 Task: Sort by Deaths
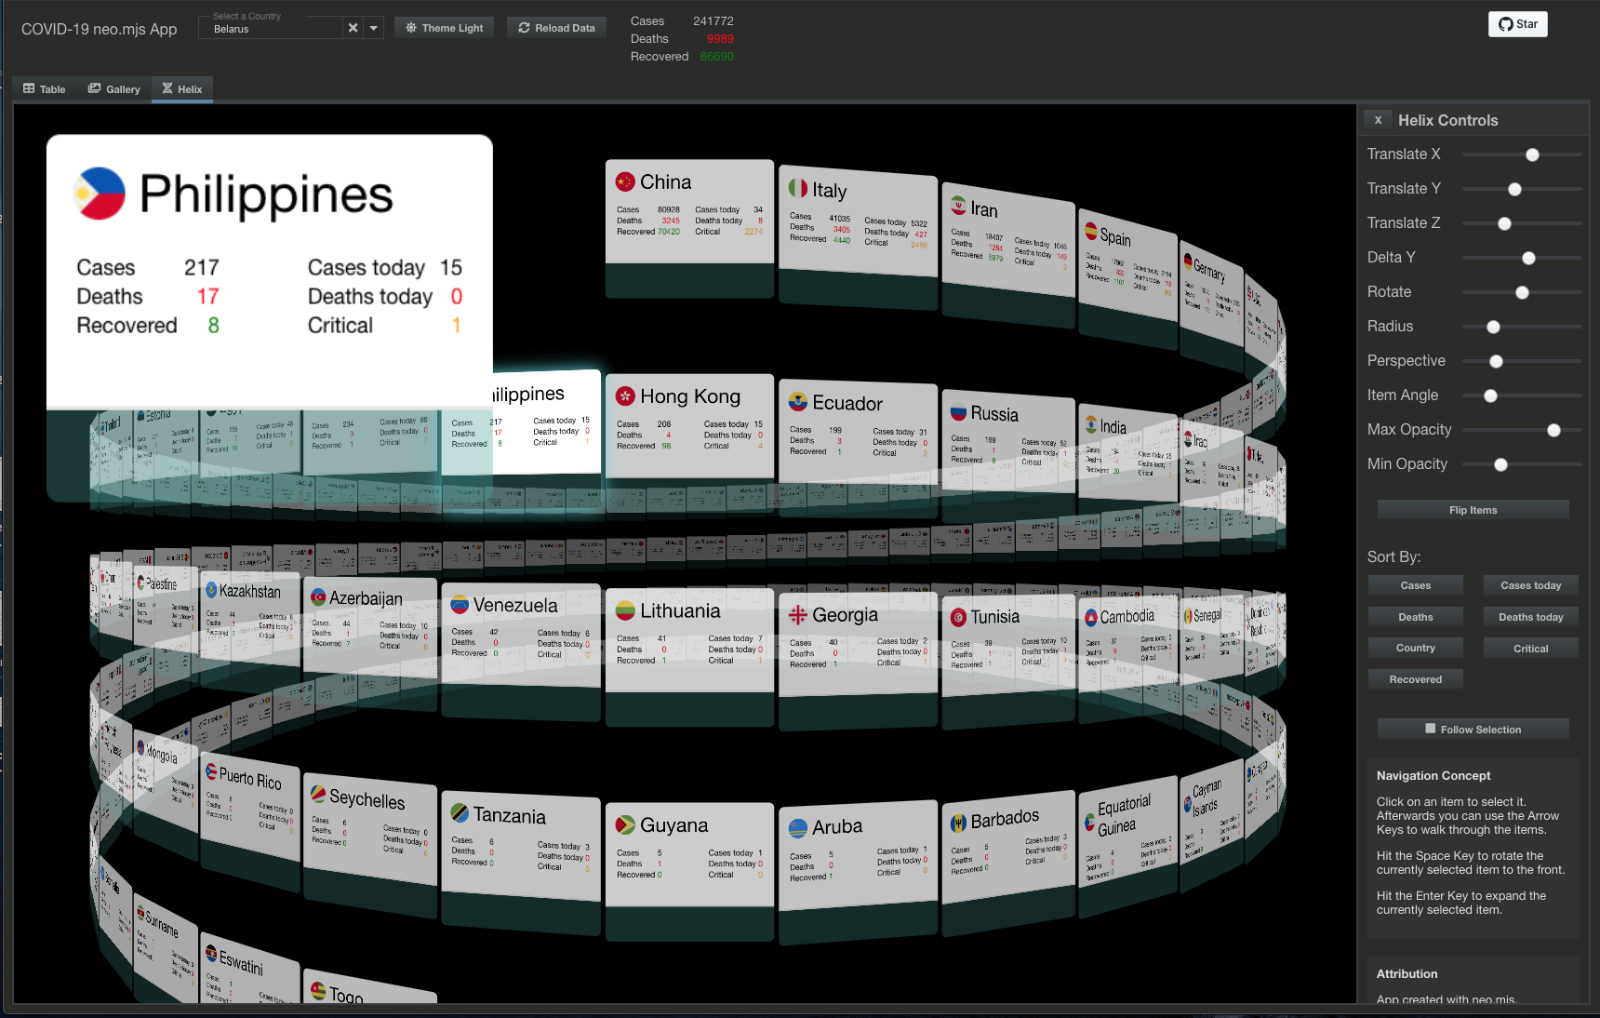coord(1415,617)
